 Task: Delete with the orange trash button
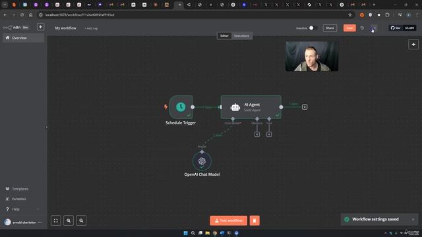point(255,221)
